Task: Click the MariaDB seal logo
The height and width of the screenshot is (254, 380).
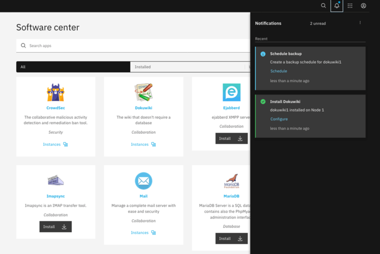Action: 231,181
